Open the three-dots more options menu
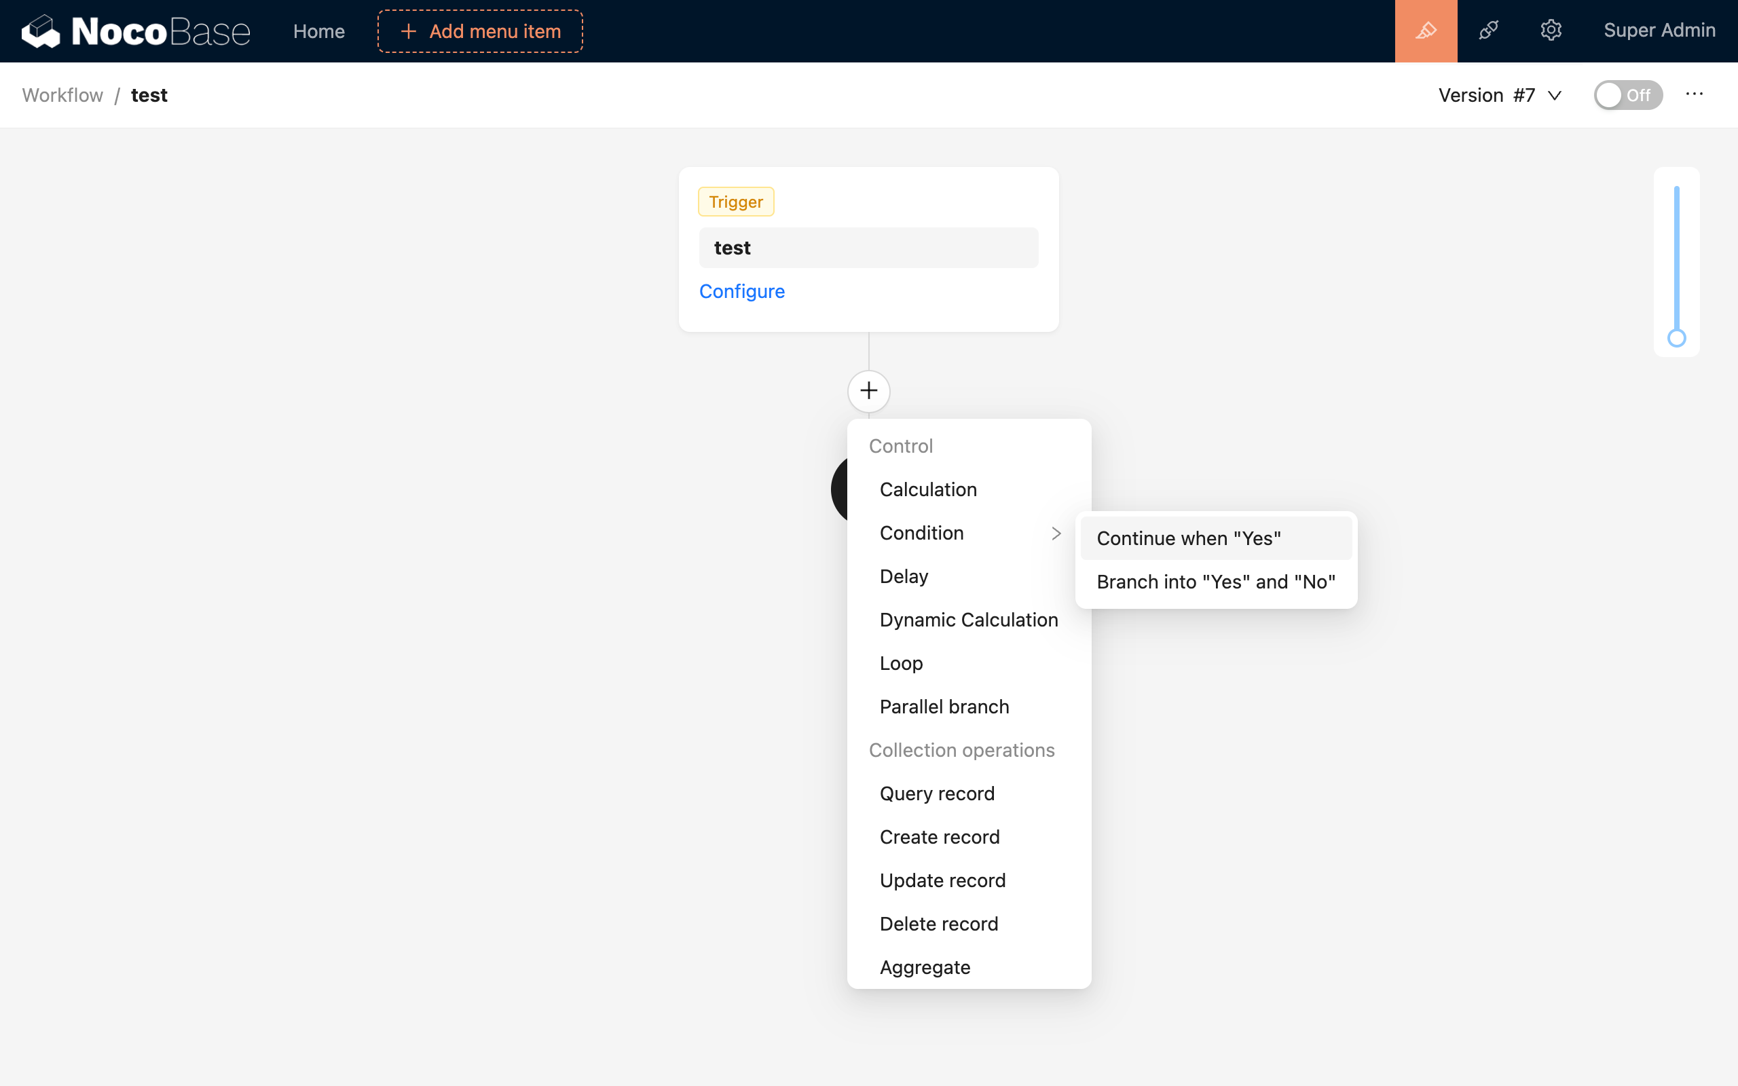1738x1086 pixels. coord(1694,95)
